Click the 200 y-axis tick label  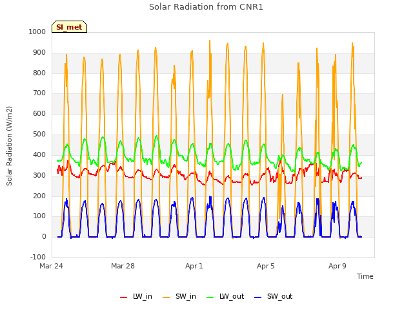(x=39, y=196)
